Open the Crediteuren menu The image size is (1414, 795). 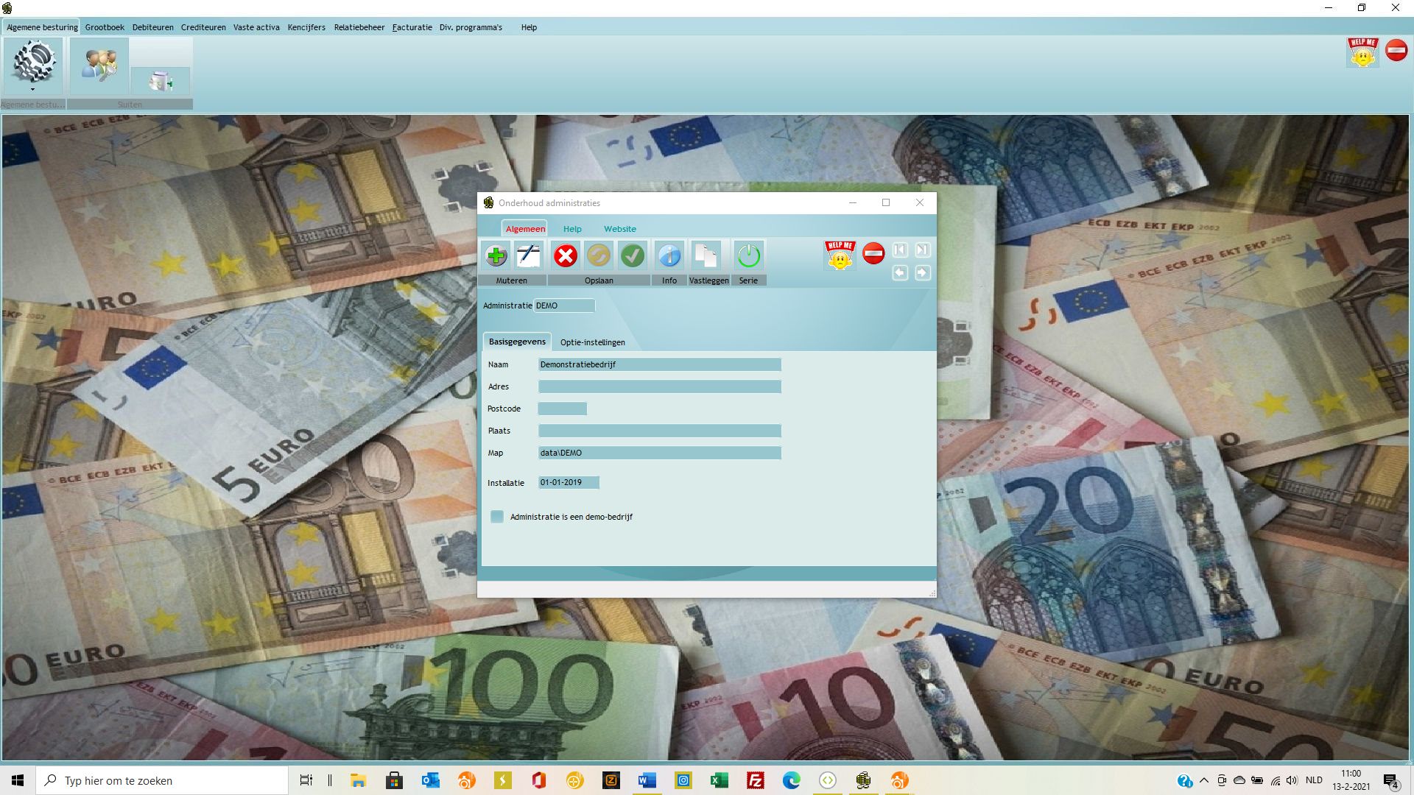coord(203,27)
